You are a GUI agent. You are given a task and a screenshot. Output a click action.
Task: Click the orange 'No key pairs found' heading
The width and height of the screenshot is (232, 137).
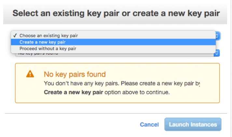tap(75, 74)
